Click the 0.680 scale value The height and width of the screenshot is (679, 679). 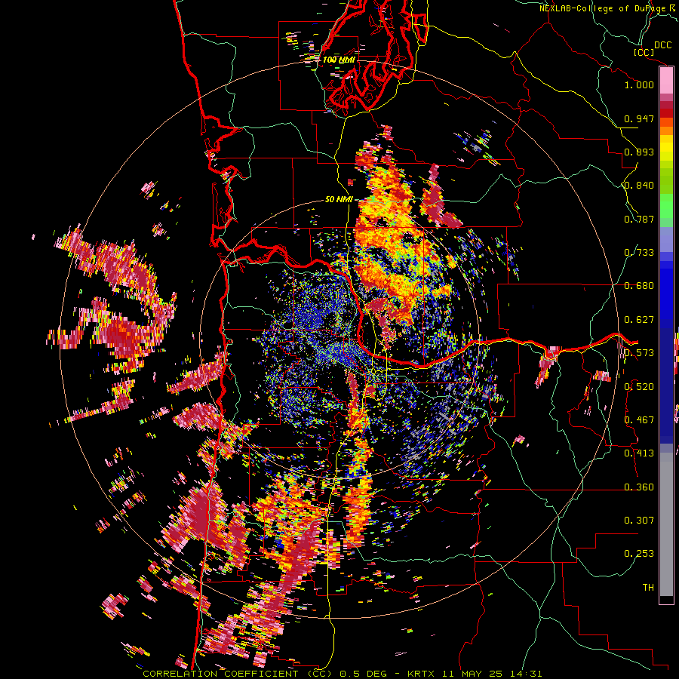[639, 286]
